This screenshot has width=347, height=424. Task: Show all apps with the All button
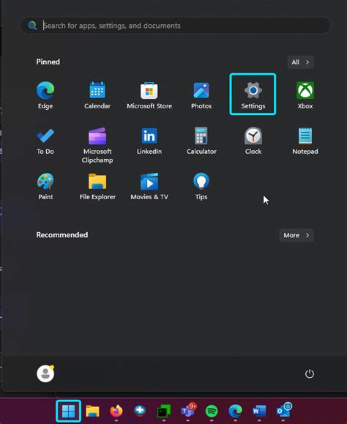pyautogui.click(x=301, y=62)
